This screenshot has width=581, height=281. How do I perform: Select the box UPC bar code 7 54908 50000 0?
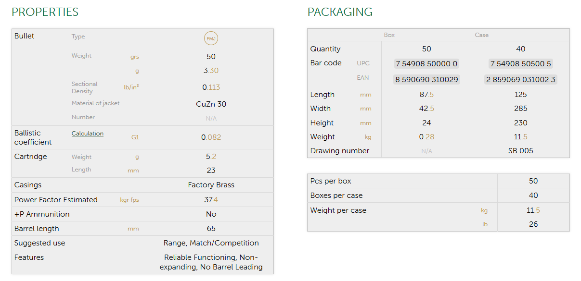(426, 64)
